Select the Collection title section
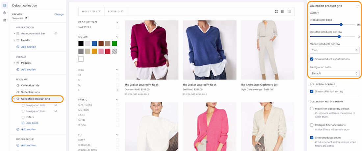Screen dimensions: 362x151 click(30, 86)
